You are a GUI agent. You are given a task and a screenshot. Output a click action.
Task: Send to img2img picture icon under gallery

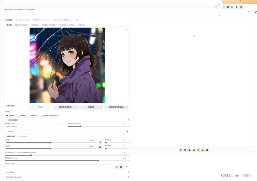[194, 150]
